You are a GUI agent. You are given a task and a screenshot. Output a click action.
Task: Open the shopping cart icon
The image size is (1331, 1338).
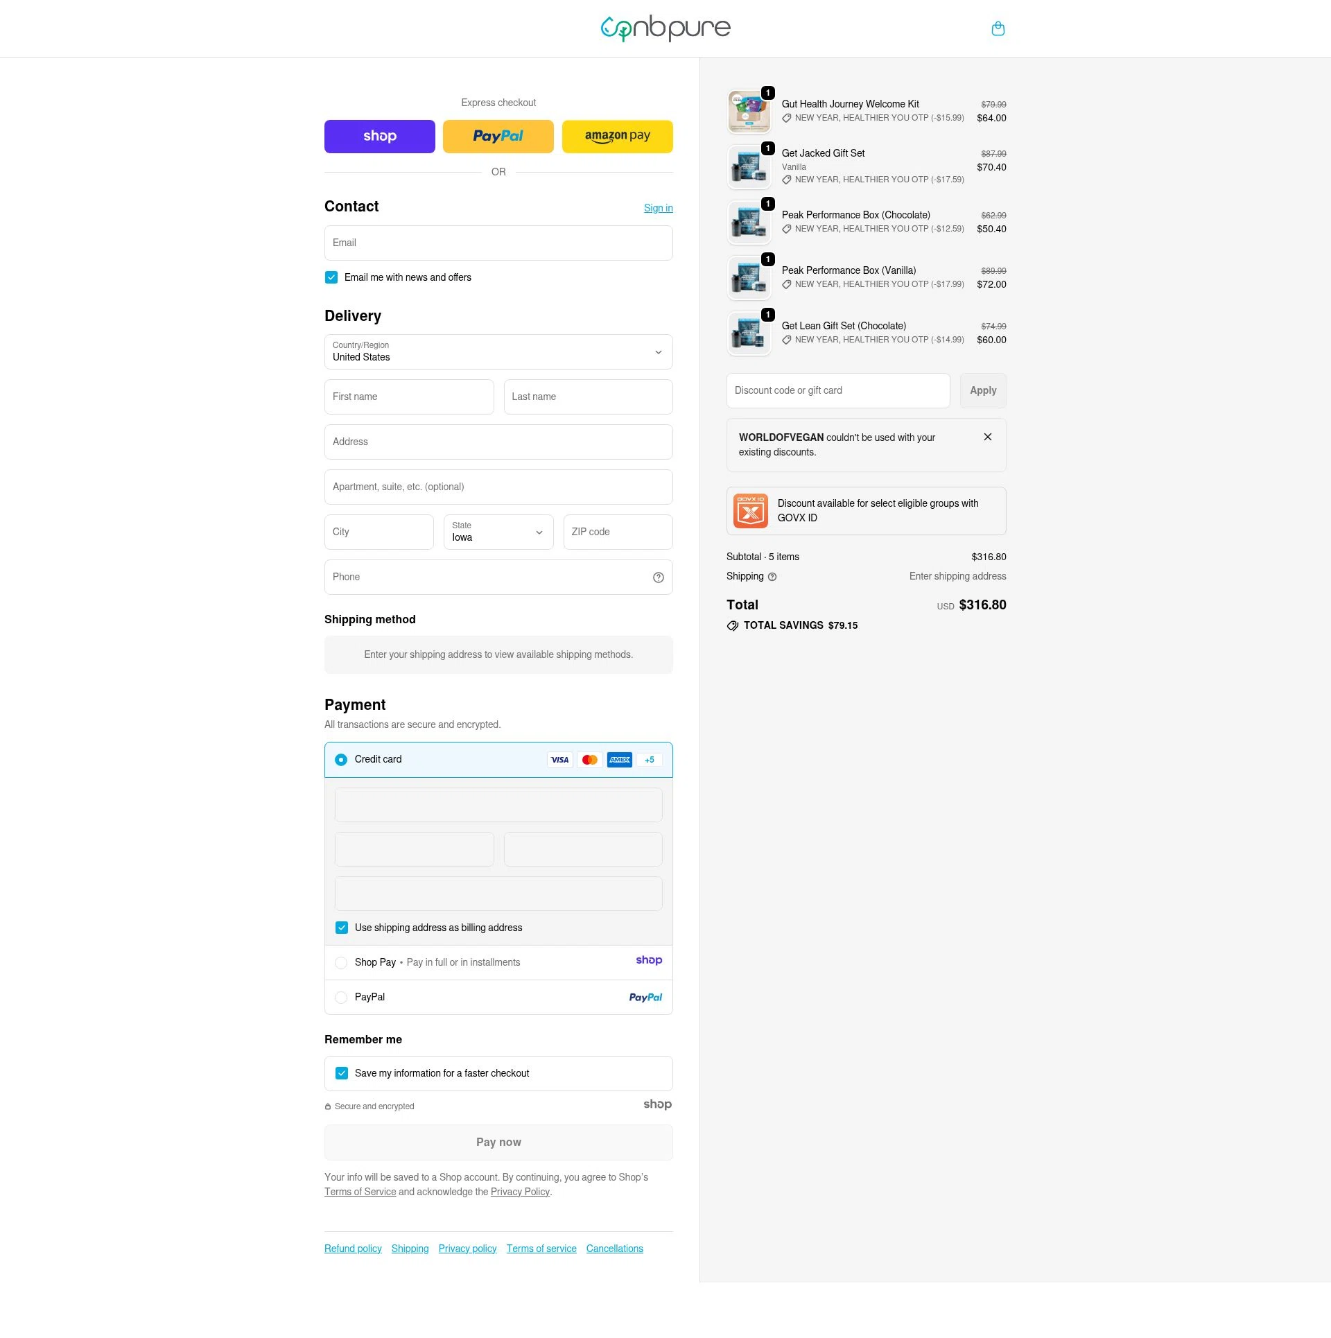(998, 28)
